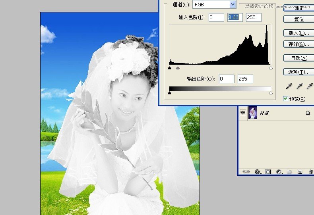Click output levels field showing 255

pyautogui.click(x=245, y=79)
